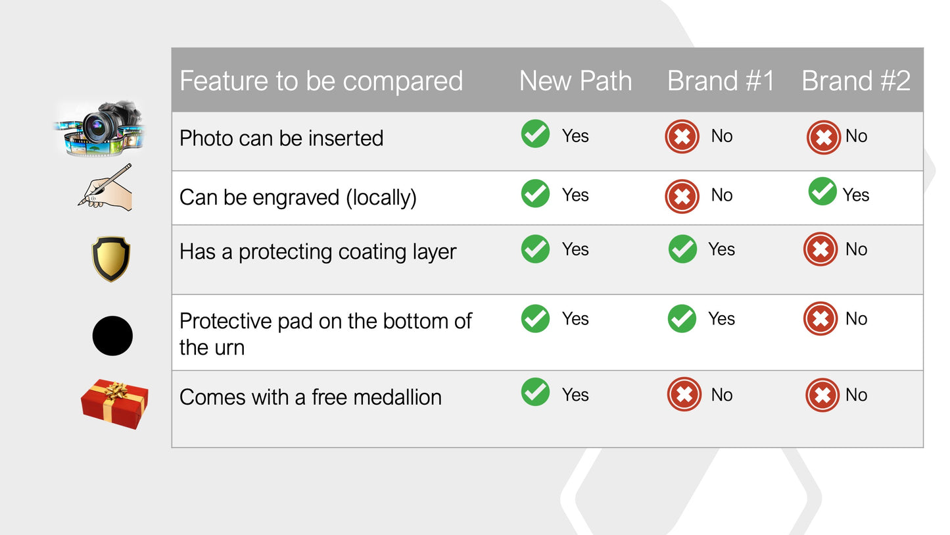
Task: Click New Path green check for protective pad
Action: (x=535, y=318)
